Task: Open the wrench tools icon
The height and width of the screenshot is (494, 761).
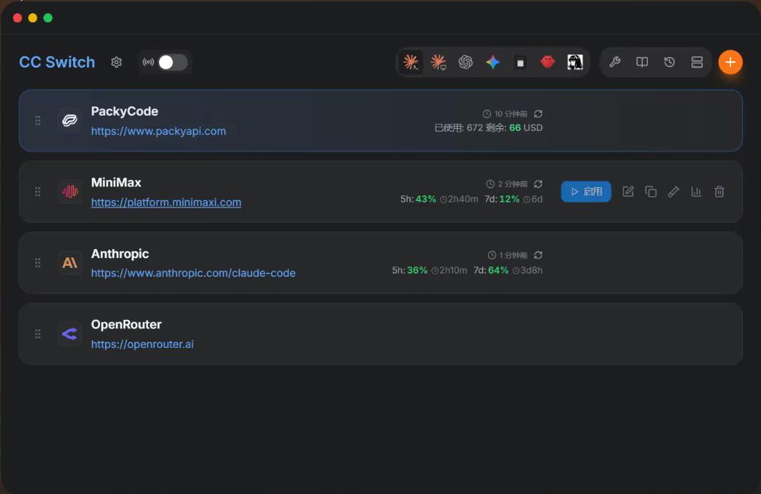Action: click(x=615, y=62)
